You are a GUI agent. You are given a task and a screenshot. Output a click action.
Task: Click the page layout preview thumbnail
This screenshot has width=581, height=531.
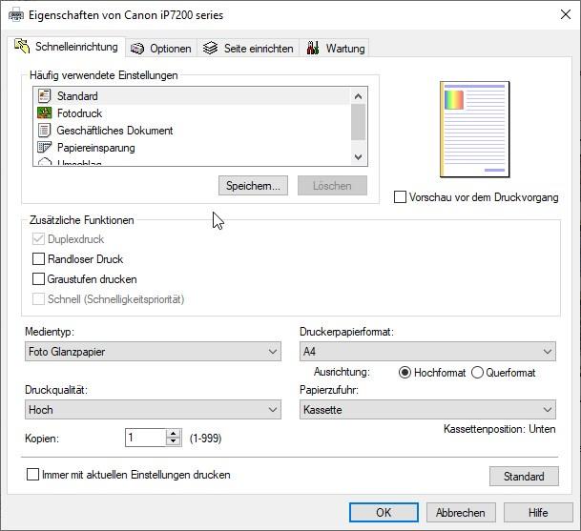pos(474,130)
